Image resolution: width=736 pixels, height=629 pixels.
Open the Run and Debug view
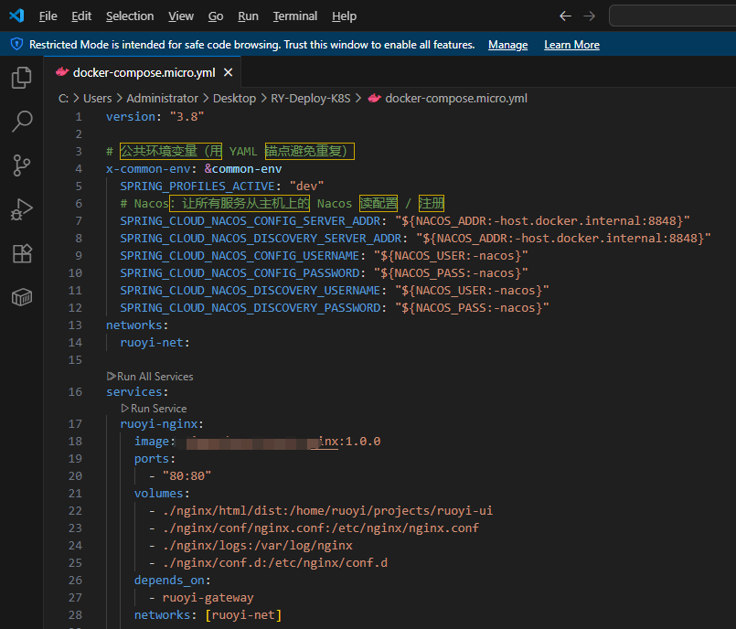click(x=22, y=209)
